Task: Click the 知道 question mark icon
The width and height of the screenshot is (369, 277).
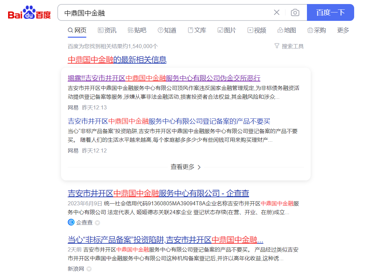Action: 160,30
